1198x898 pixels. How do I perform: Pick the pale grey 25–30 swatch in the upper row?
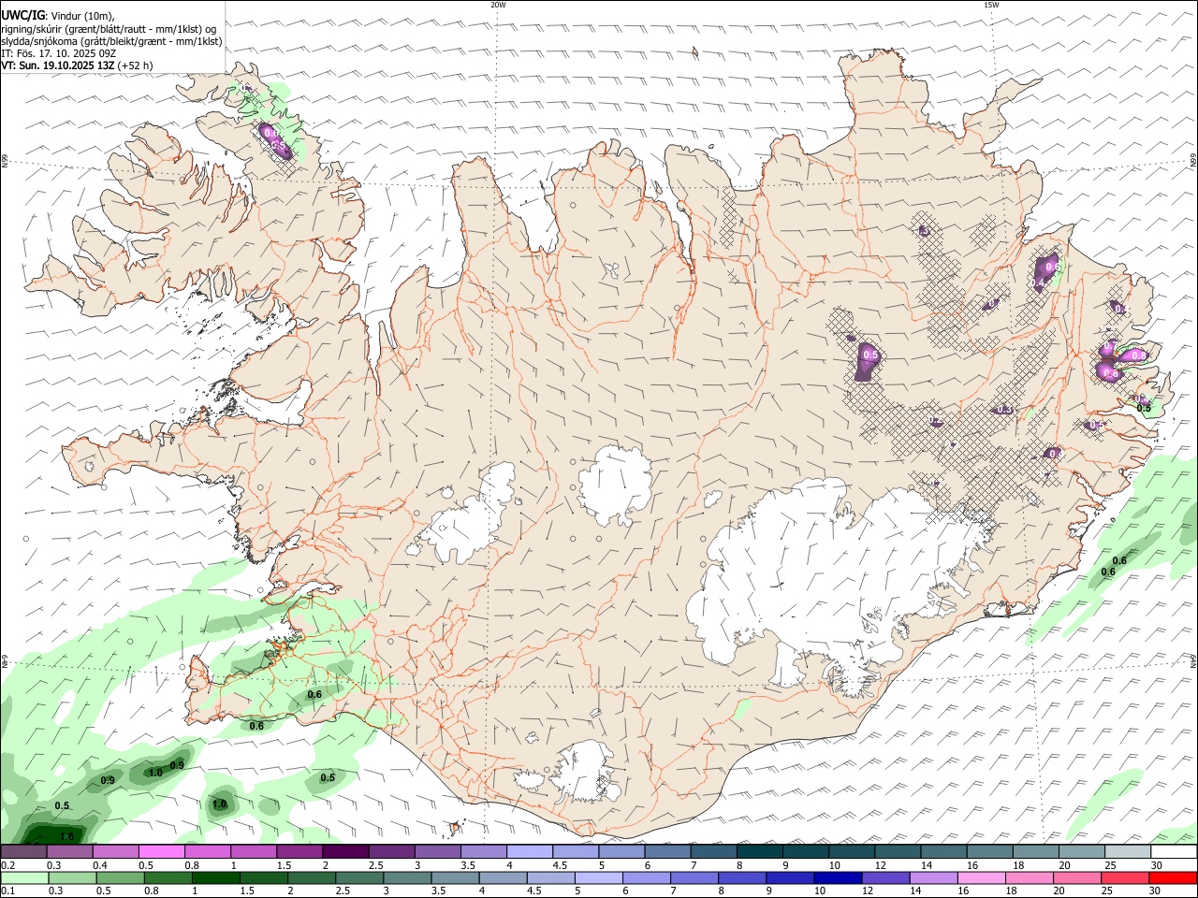[x=1129, y=852]
